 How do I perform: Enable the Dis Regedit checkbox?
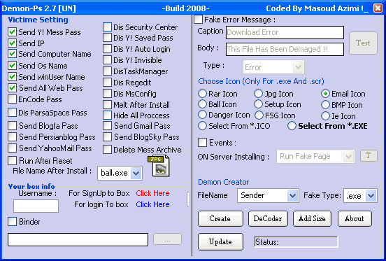click(x=107, y=83)
